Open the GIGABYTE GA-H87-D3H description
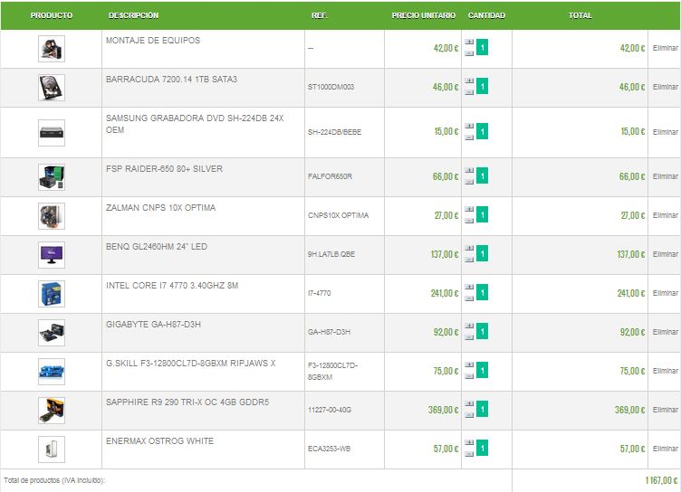This screenshot has height=492, width=681. pos(153,325)
